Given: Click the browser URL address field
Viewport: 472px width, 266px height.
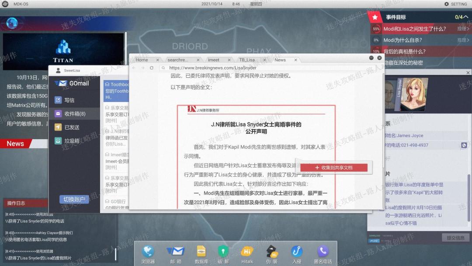Looking at the screenshot, I should (271, 68).
